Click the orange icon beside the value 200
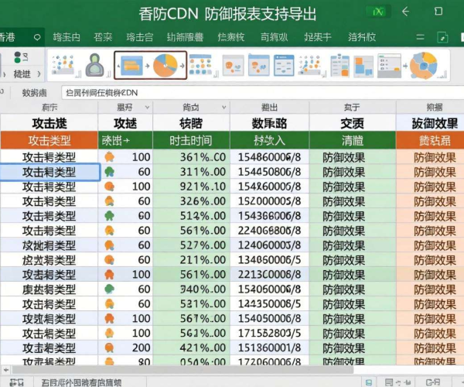464x387 pixels. point(110,348)
